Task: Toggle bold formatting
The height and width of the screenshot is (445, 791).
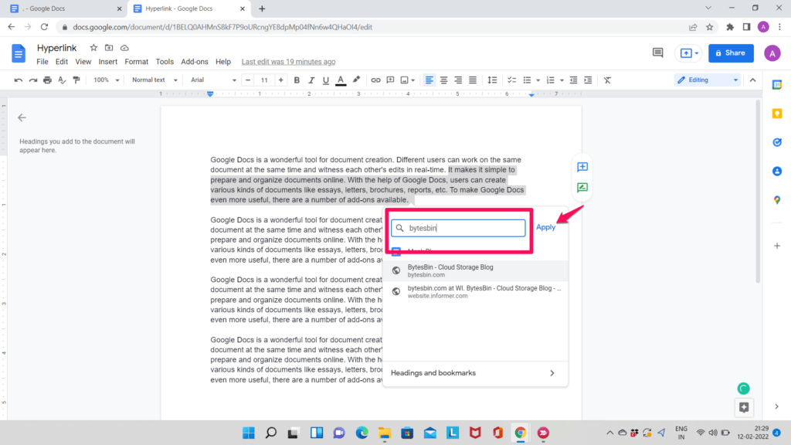Action: [x=297, y=80]
